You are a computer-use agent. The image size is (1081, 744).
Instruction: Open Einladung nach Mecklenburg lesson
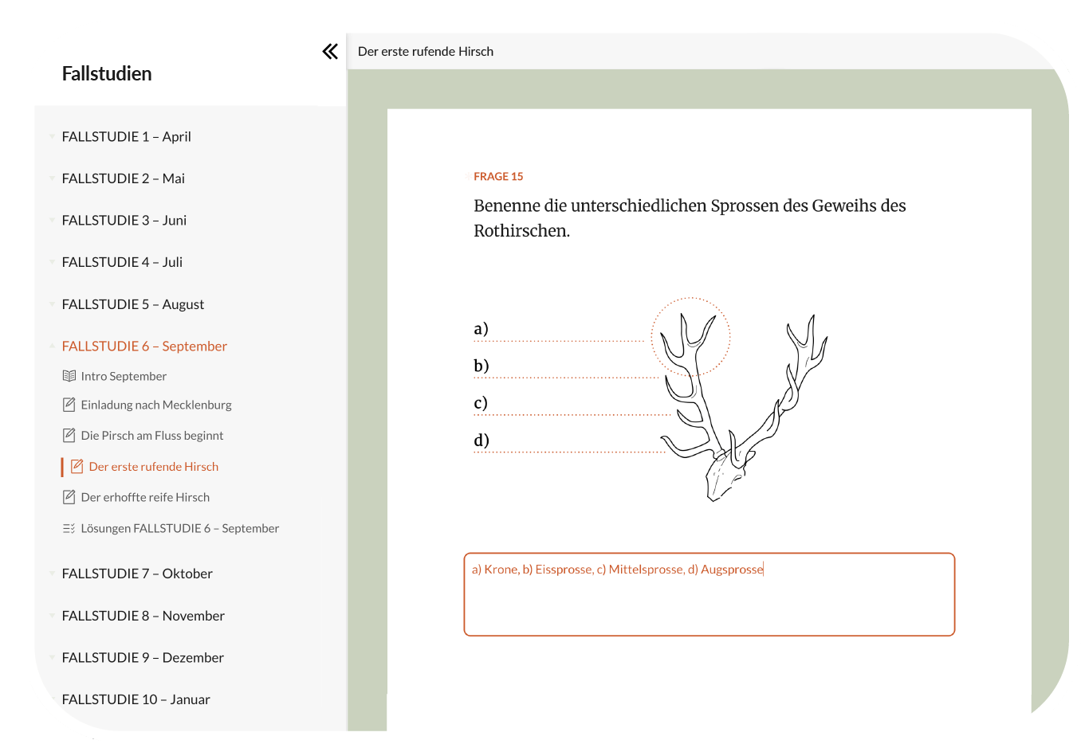coord(156,405)
